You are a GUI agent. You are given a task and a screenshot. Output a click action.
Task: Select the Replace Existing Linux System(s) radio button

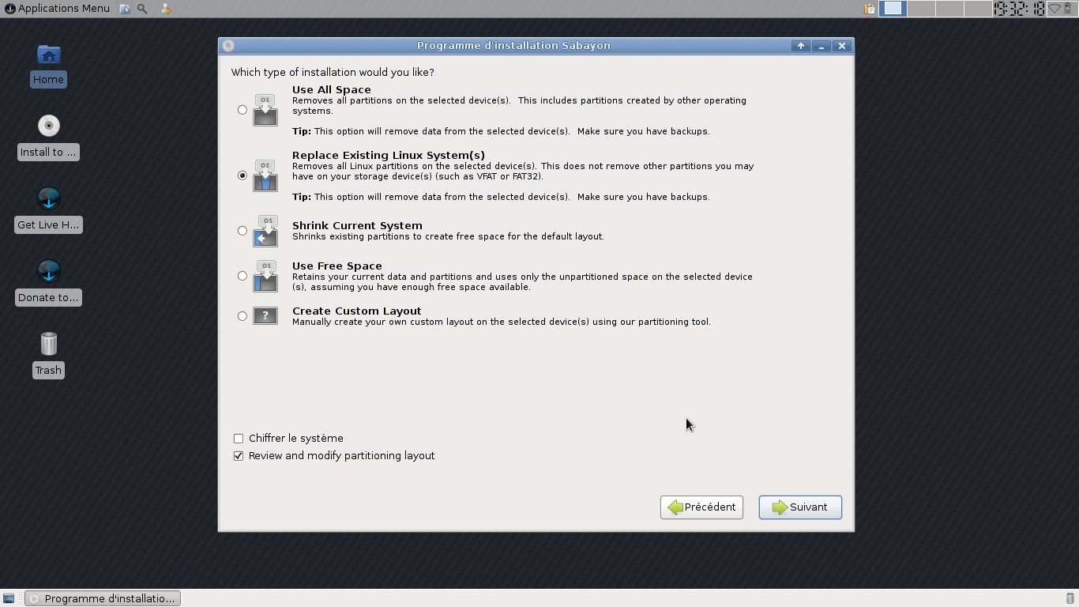pos(242,175)
